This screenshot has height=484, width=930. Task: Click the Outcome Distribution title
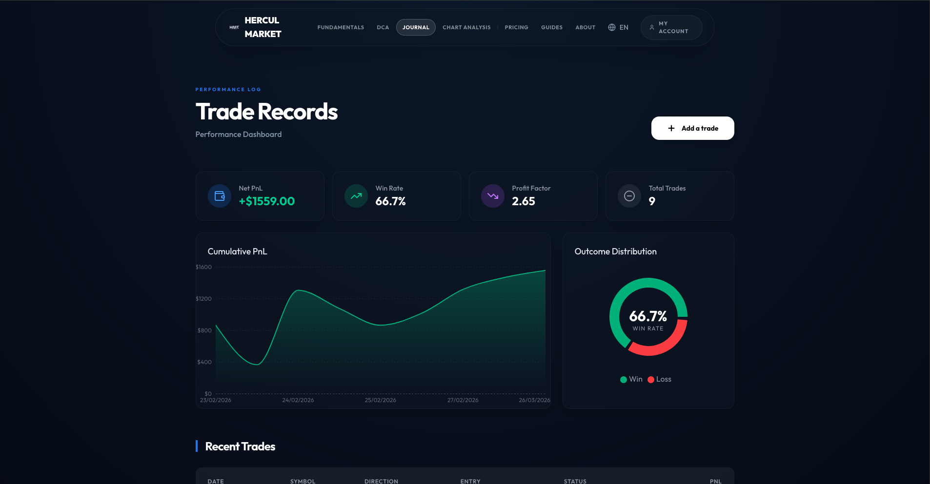(x=616, y=252)
